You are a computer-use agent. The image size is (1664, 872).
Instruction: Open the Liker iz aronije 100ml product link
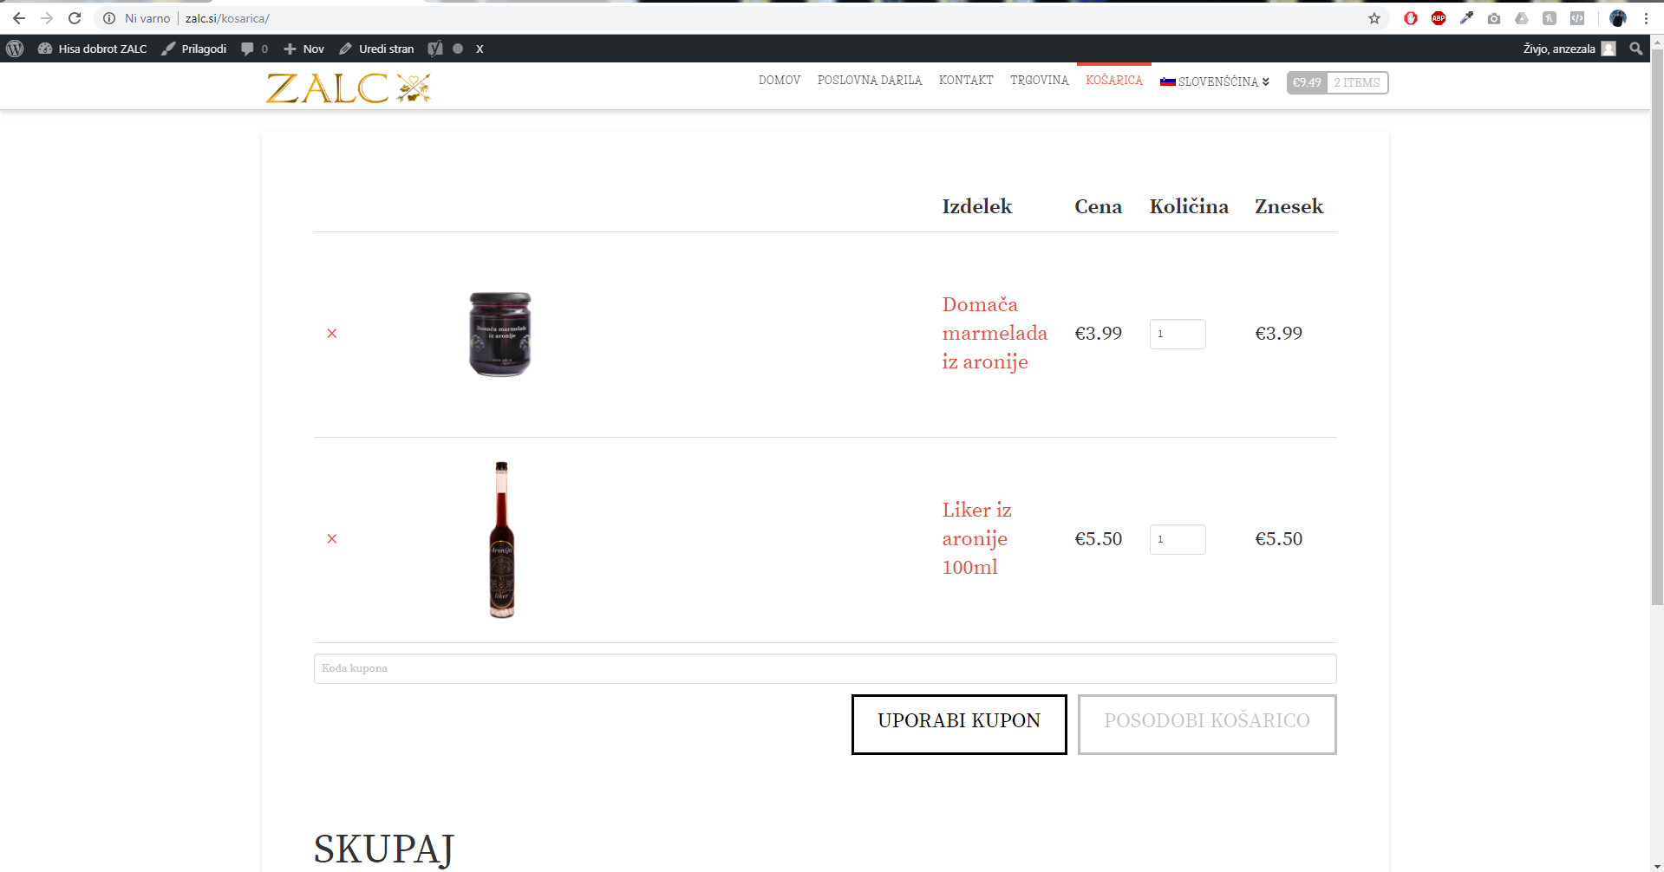point(976,538)
